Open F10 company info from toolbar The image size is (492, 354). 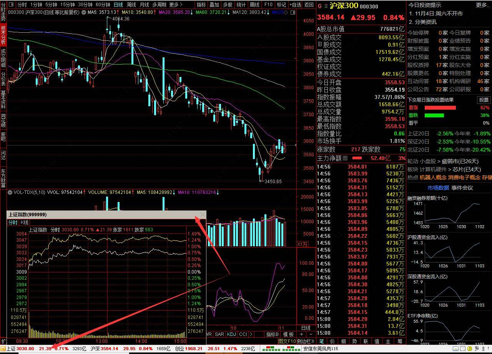click(x=268, y=5)
